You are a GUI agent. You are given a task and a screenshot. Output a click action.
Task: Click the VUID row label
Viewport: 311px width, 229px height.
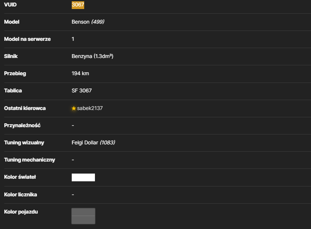[x=10, y=5]
